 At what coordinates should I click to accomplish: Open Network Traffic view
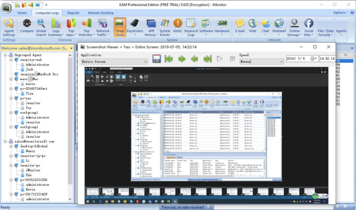pos(103,28)
